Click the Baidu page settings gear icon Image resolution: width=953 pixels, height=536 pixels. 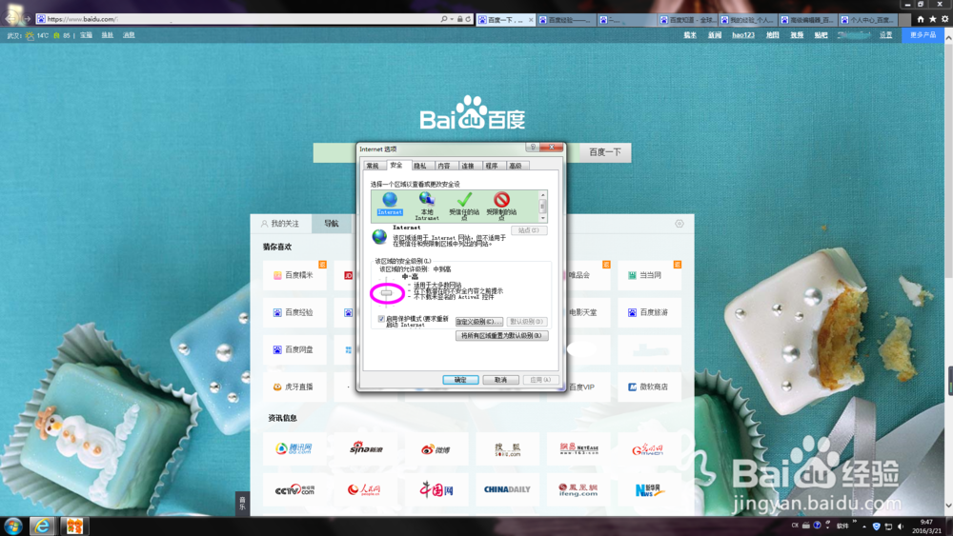click(x=679, y=224)
